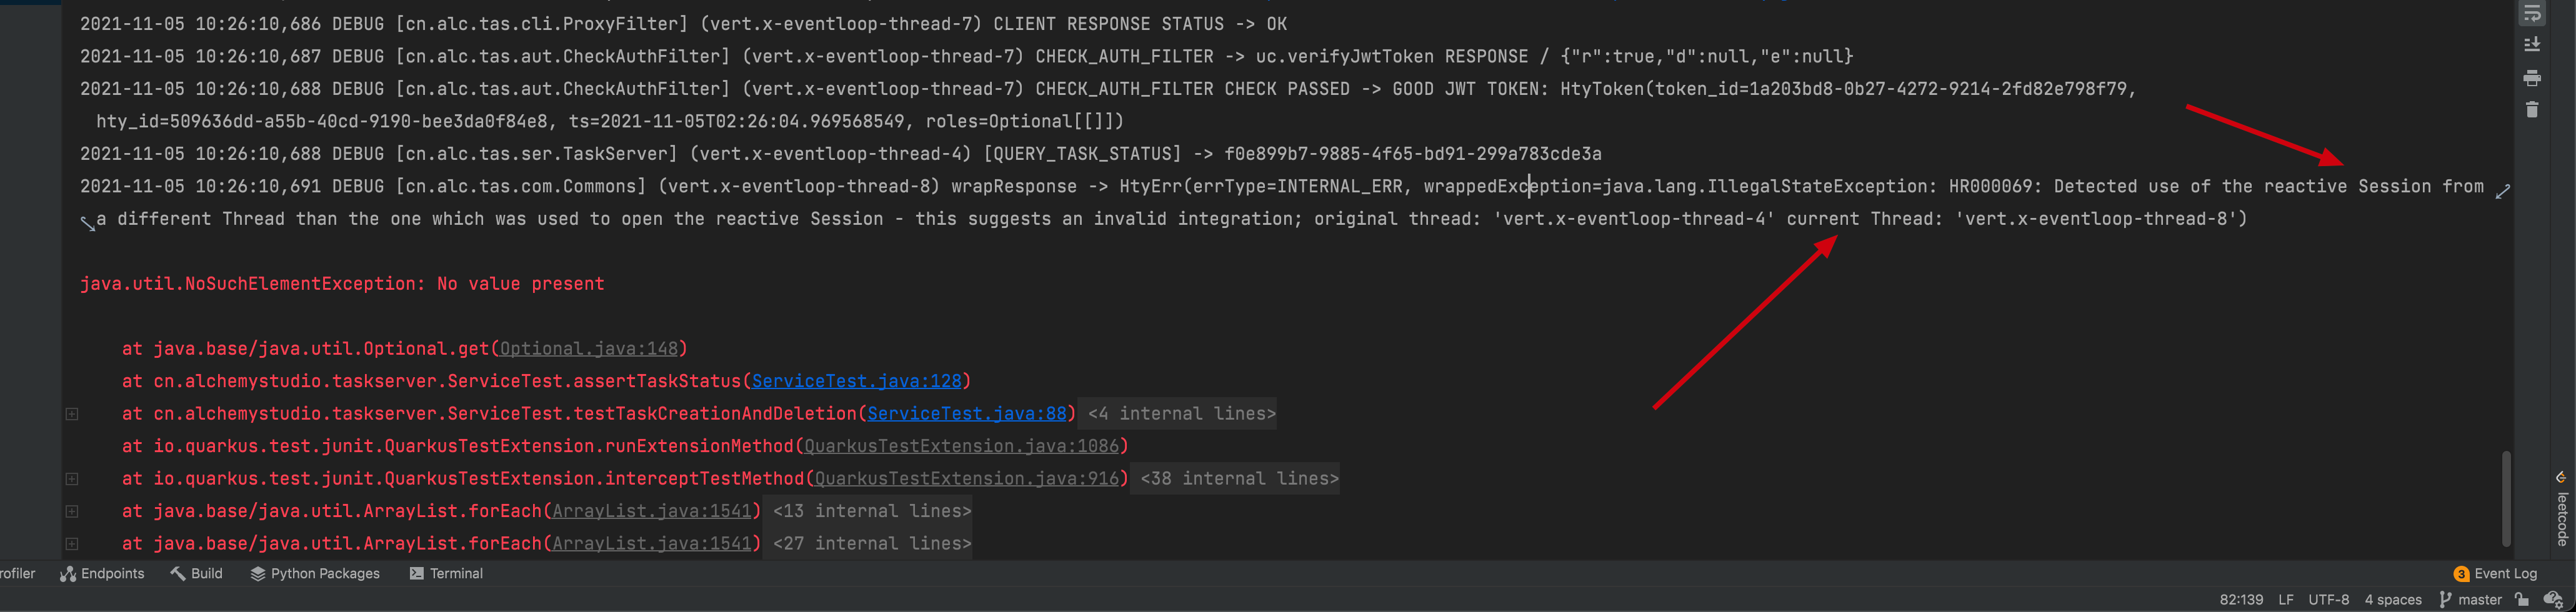
Task: Open the Python Packages tool window tab
Action: [x=315, y=574]
